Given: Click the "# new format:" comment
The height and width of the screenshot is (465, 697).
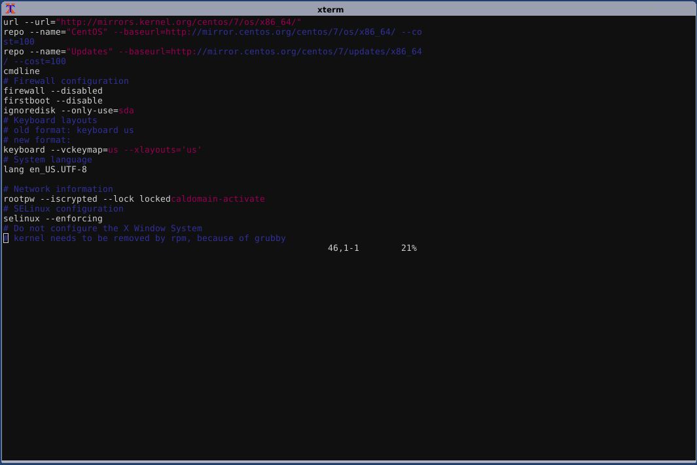Looking at the screenshot, I should pyautogui.click(x=37, y=139).
